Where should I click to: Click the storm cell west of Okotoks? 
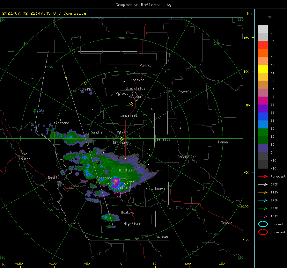tap(110, 218)
